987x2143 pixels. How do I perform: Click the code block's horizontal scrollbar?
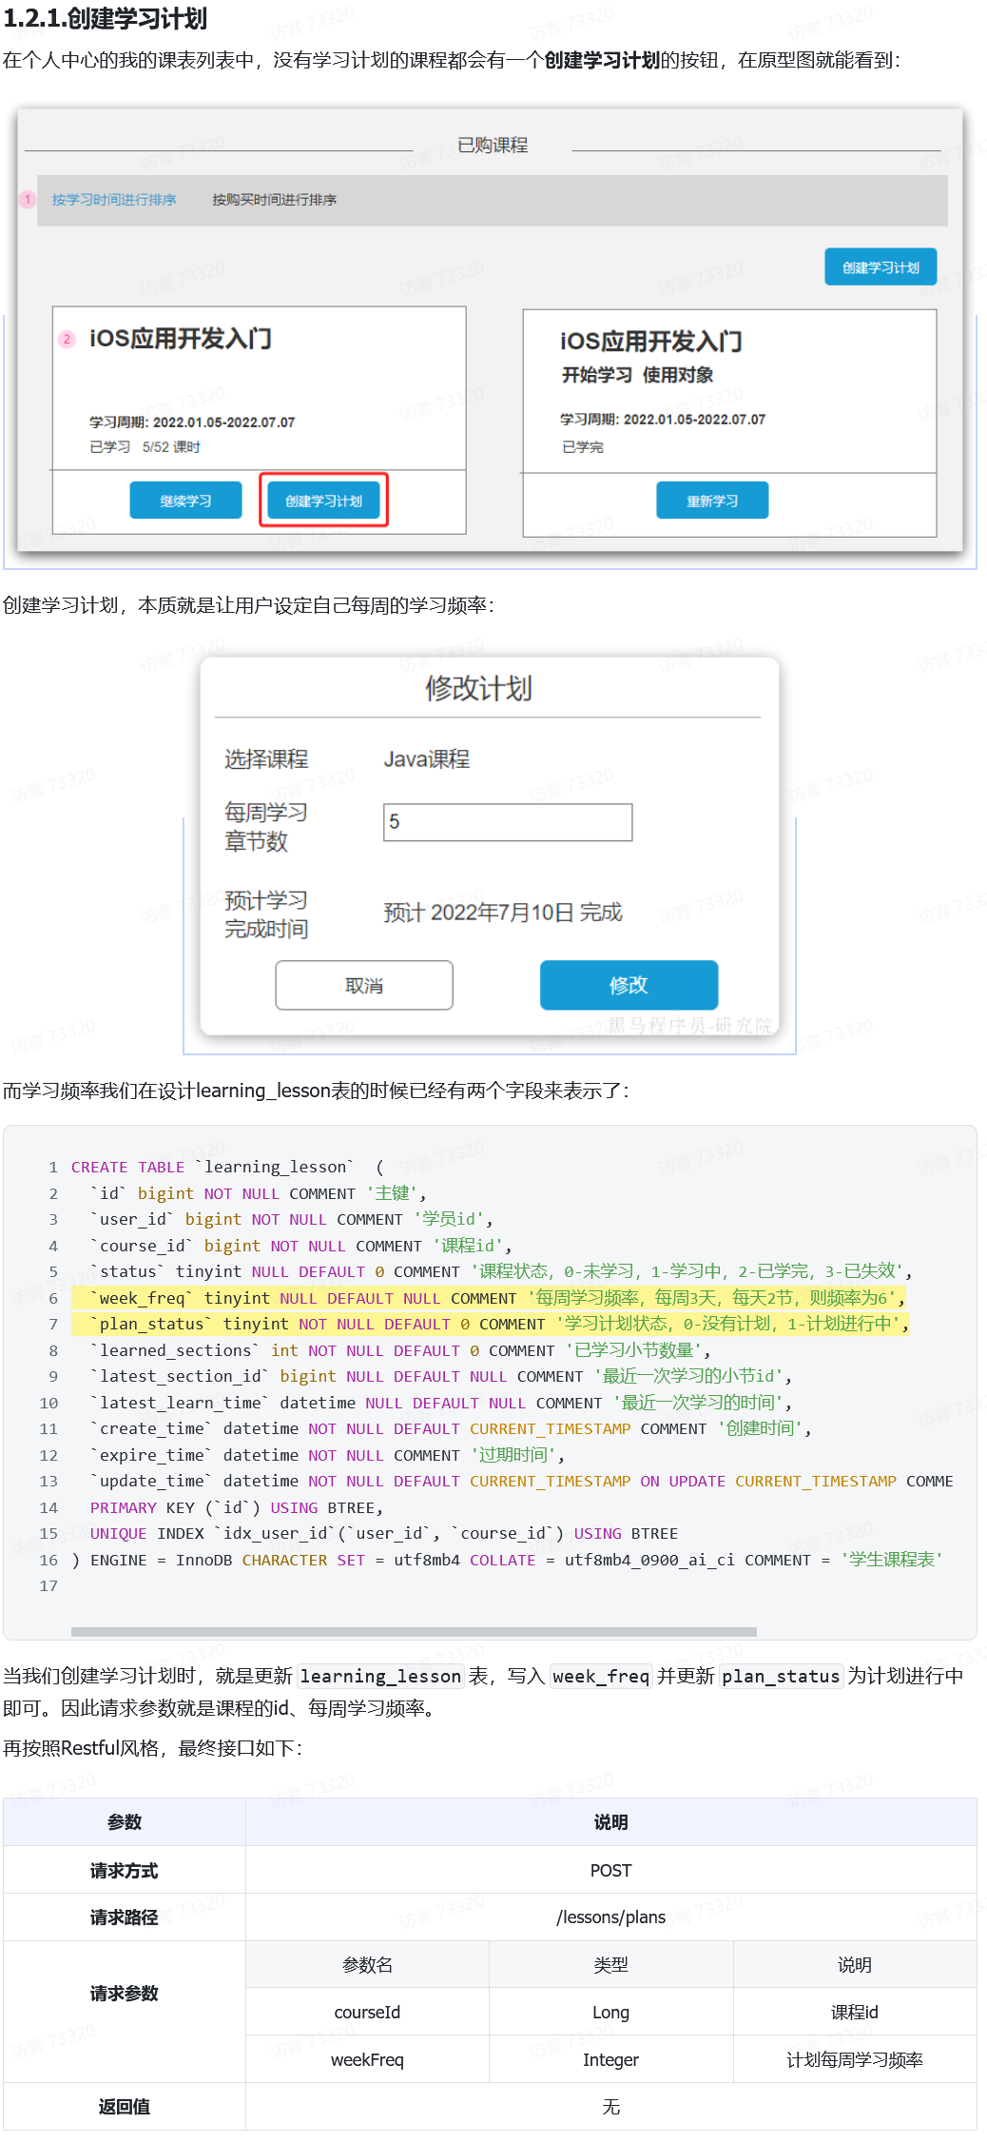pyautogui.click(x=414, y=1632)
